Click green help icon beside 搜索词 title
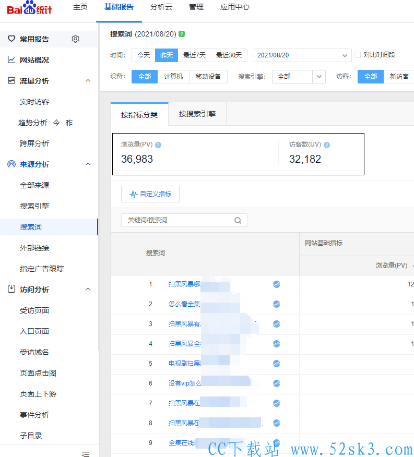The image size is (414, 457). pyautogui.click(x=182, y=34)
